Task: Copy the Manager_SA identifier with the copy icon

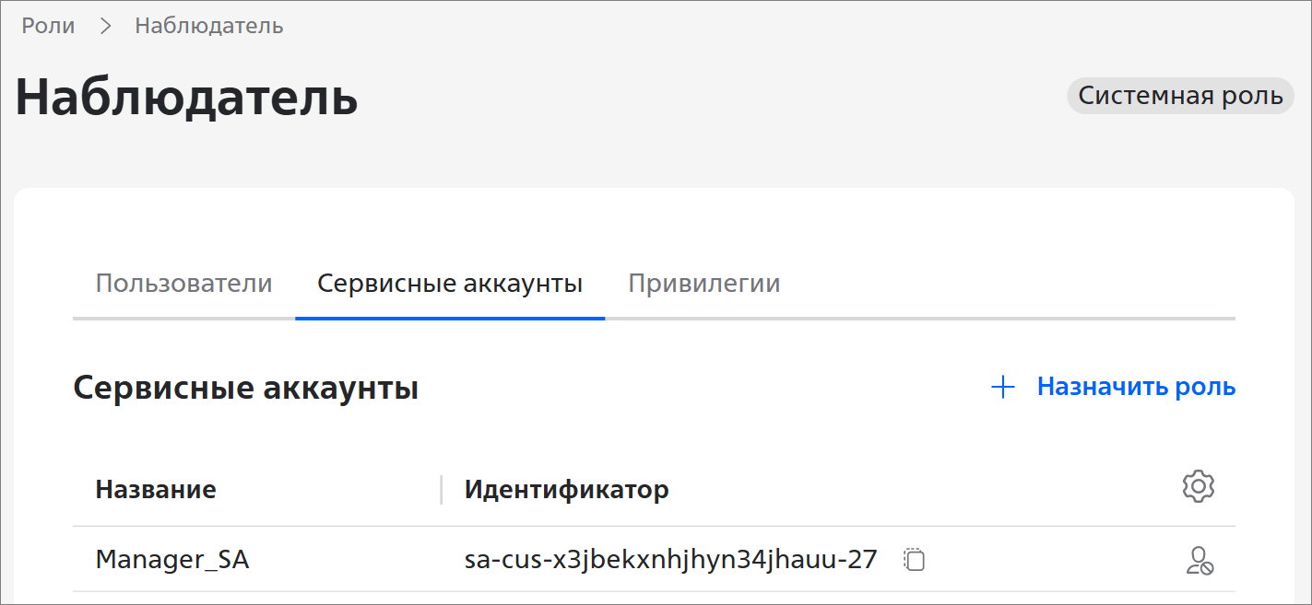Action: 914,559
